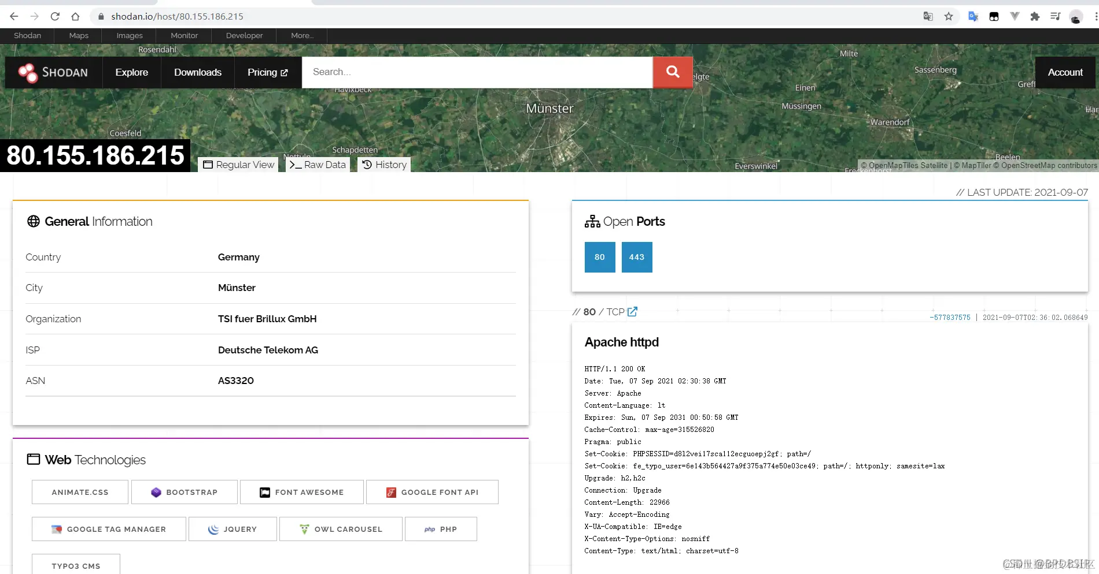Open the Pricing external link
Image resolution: width=1099 pixels, height=574 pixels.
(268, 72)
